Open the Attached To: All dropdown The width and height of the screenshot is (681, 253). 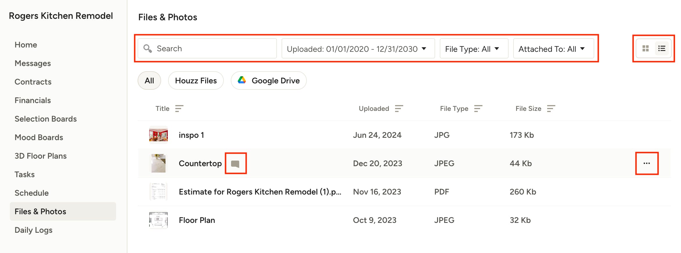pyautogui.click(x=553, y=48)
